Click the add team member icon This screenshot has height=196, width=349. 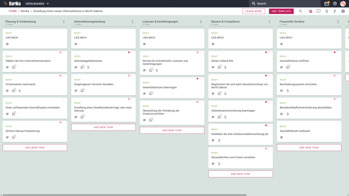tap(310, 11)
